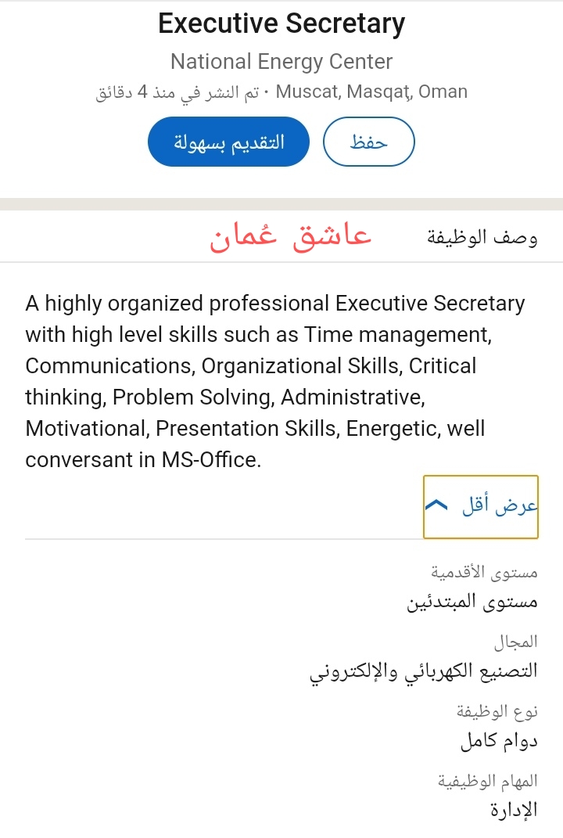Click the الإدارة job function value
The image size is (563, 838).
click(514, 810)
